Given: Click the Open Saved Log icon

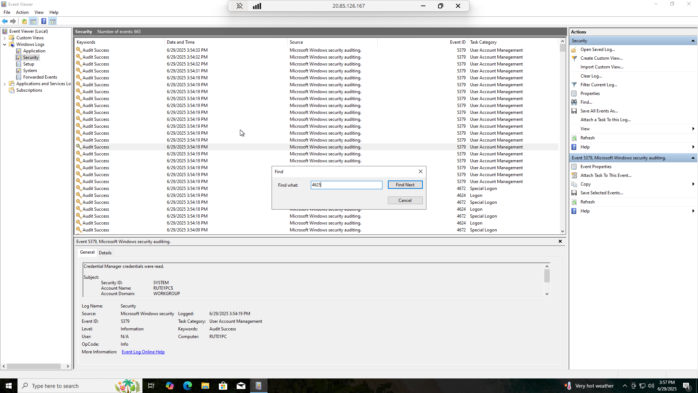Looking at the screenshot, I should (574, 49).
